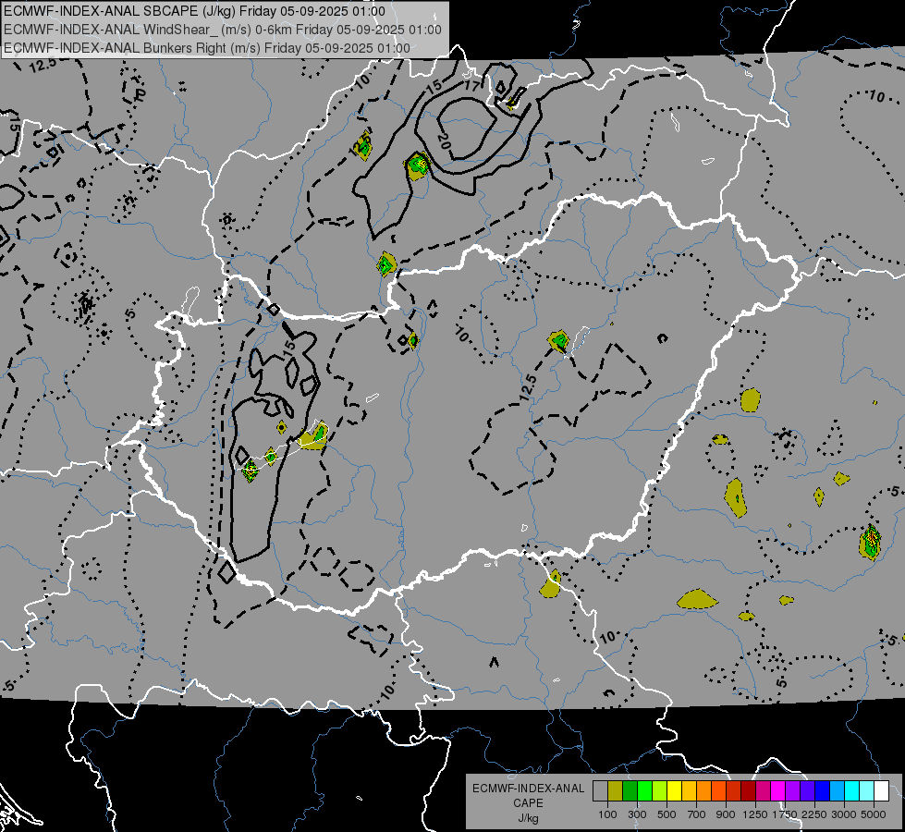
Task: Click the legend value 700
Action: pos(697,814)
